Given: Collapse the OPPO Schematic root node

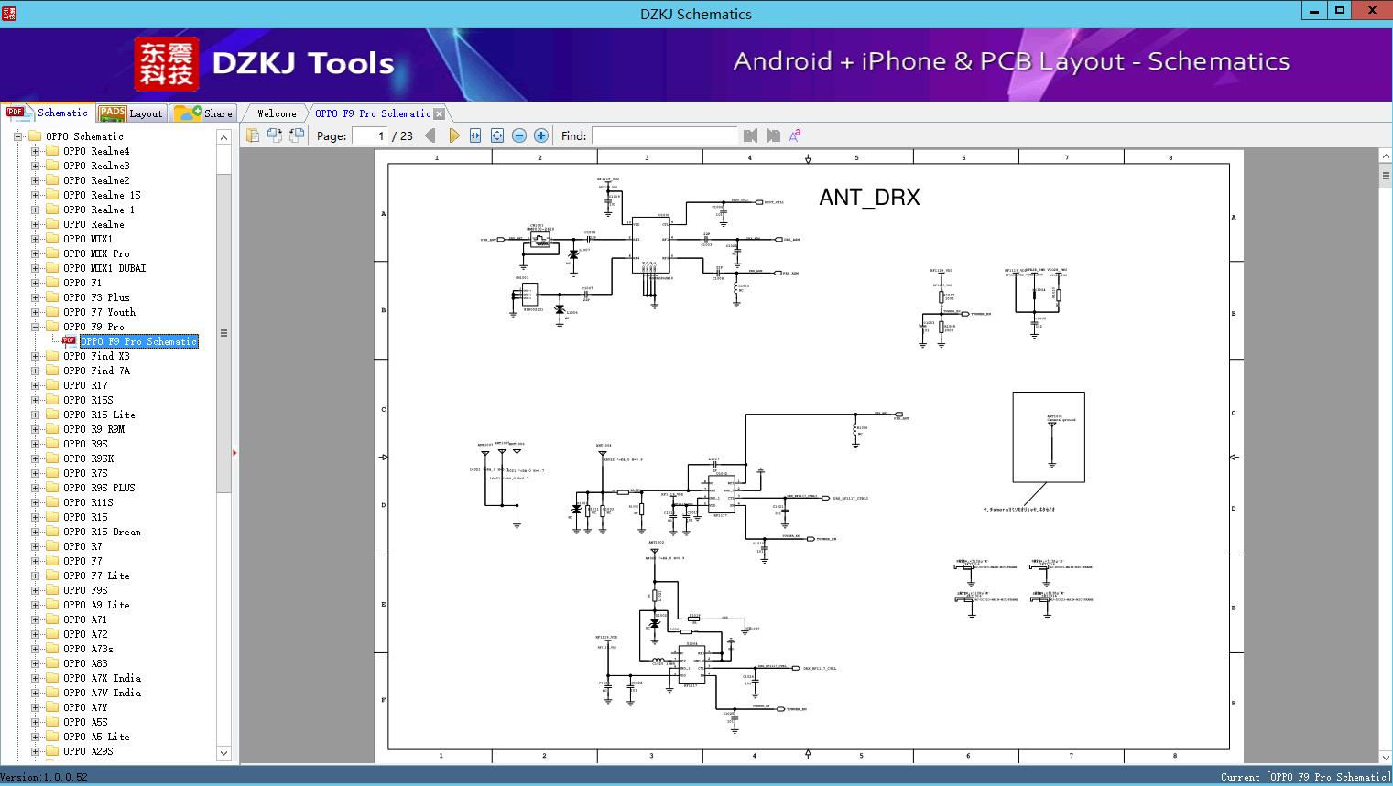Looking at the screenshot, I should (17, 136).
